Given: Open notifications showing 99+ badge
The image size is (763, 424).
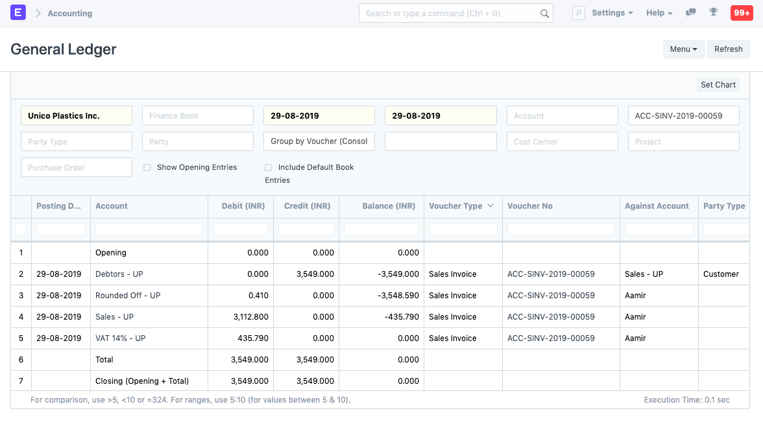Looking at the screenshot, I should (x=742, y=12).
